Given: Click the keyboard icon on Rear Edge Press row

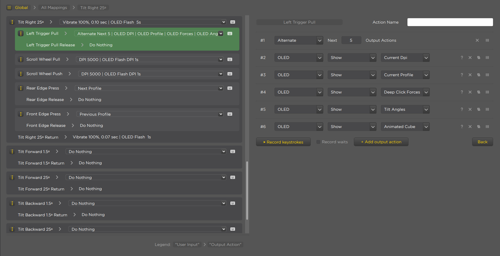Looking at the screenshot, I should pyautogui.click(x=230, y=88).
